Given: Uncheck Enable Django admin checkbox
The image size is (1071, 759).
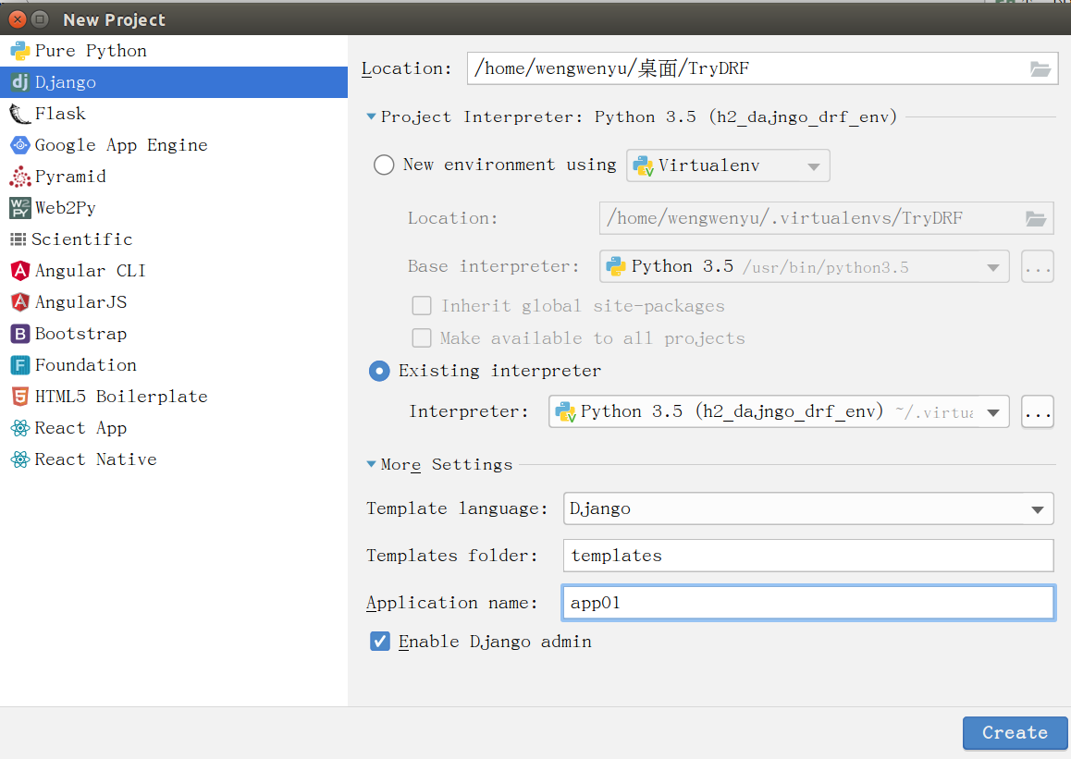Looking at the screenshot, I should [380, 642].
